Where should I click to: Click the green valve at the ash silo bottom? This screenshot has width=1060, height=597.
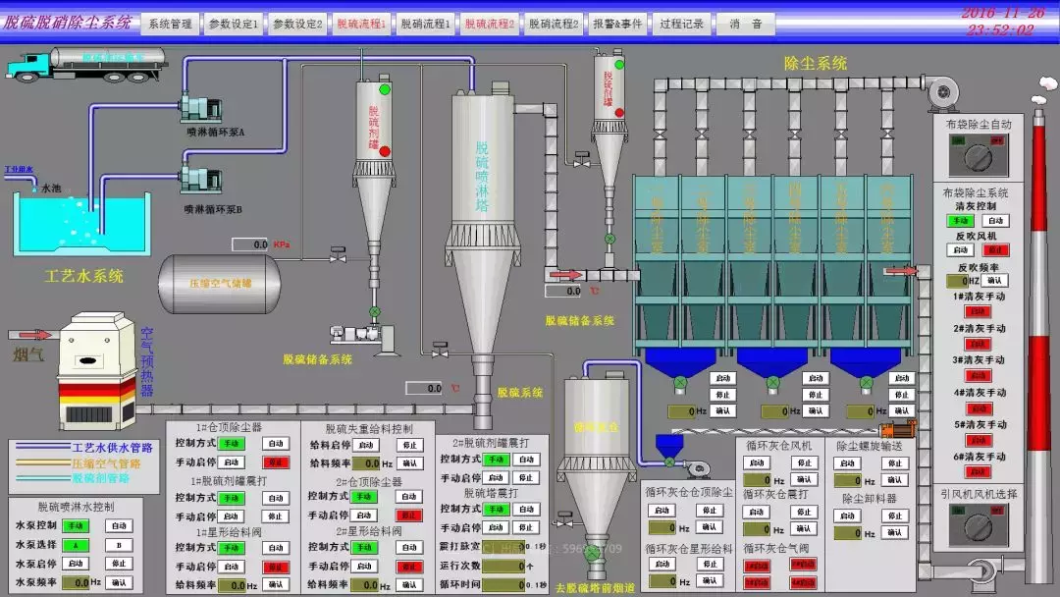coord(592,553)
